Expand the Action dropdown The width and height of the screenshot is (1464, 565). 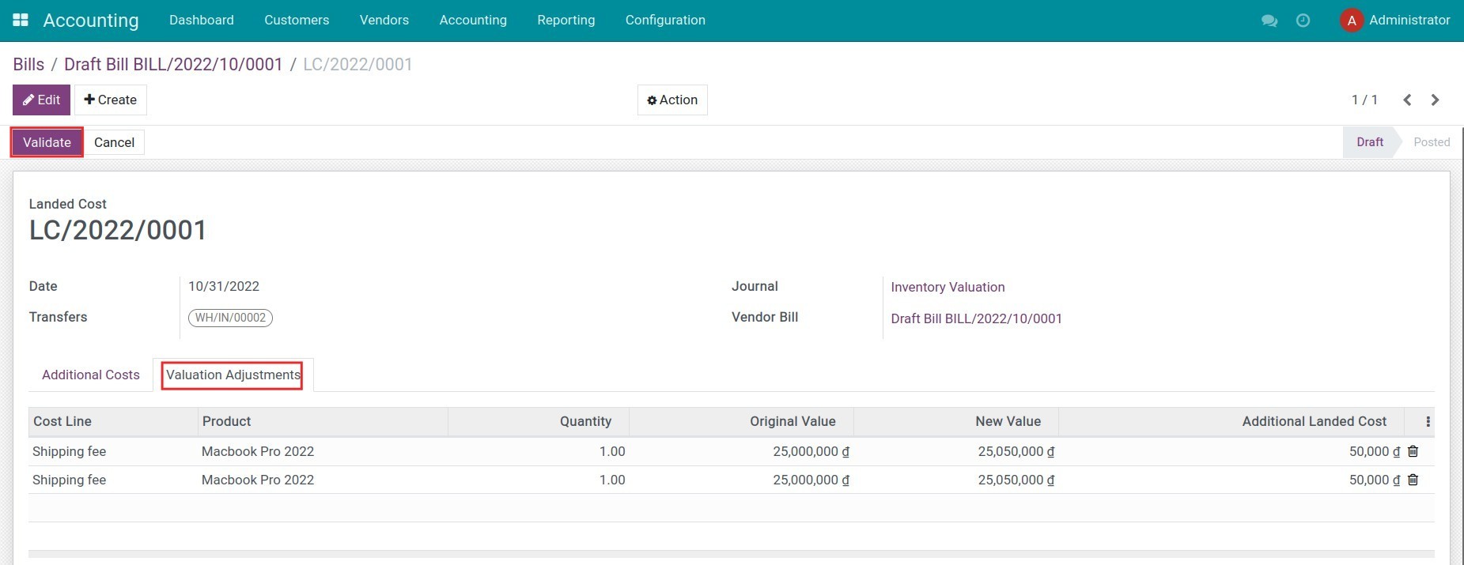(672, 100)
